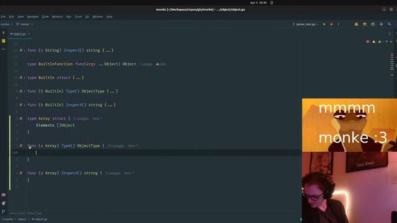
Task: Open the Commit tool window icon
Action: (3, 33)
